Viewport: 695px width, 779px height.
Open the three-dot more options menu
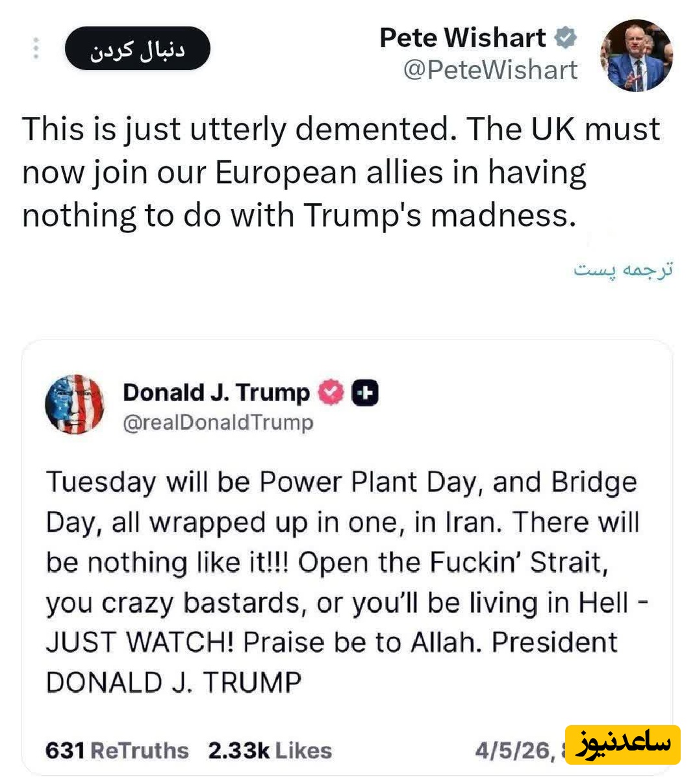(x=36, y=49)
